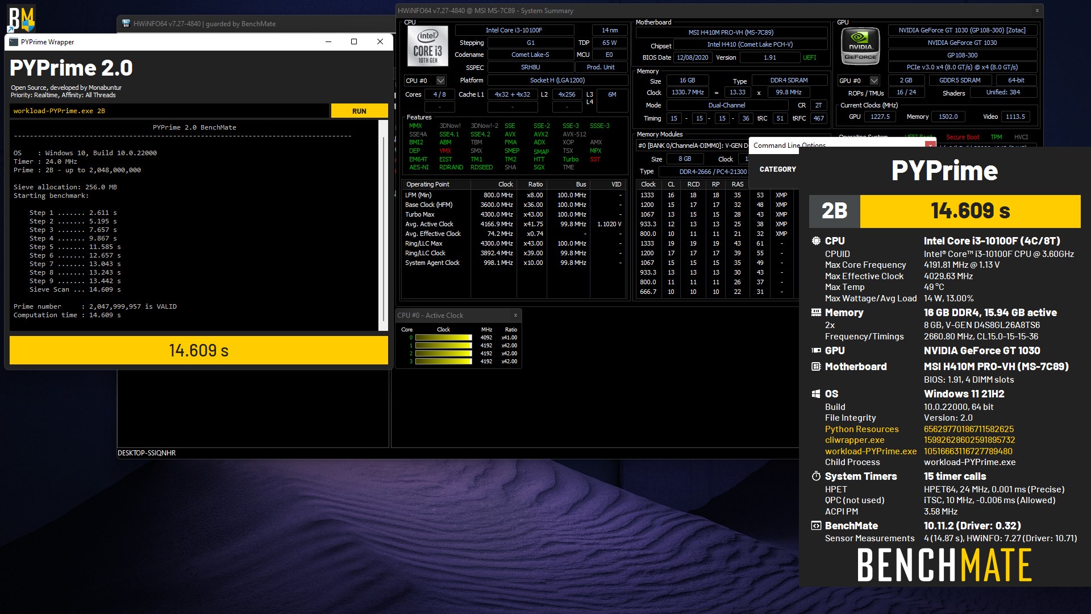Click the DESKTOP-SSIQNHR status bar text

click(147, 453)
